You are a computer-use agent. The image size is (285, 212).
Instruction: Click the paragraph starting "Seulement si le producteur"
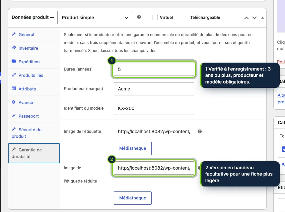158,43
